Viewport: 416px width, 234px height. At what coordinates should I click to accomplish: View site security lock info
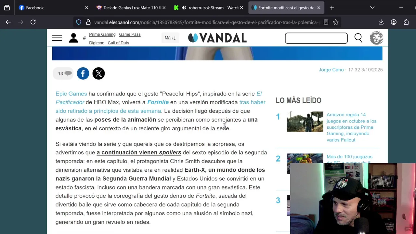point(88,22)
